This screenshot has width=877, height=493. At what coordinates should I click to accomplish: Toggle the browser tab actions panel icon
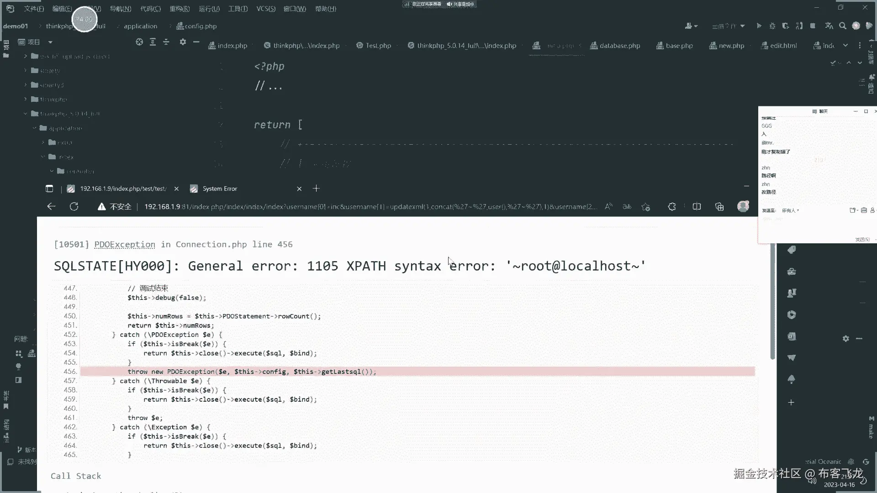pos(49,189)
